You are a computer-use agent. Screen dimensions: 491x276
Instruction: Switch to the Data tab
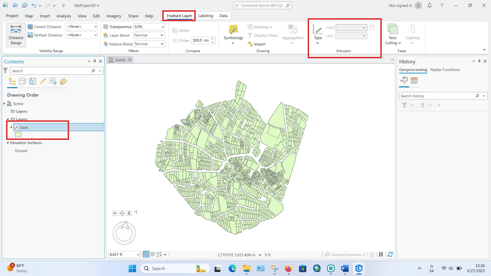pos(223,16)
